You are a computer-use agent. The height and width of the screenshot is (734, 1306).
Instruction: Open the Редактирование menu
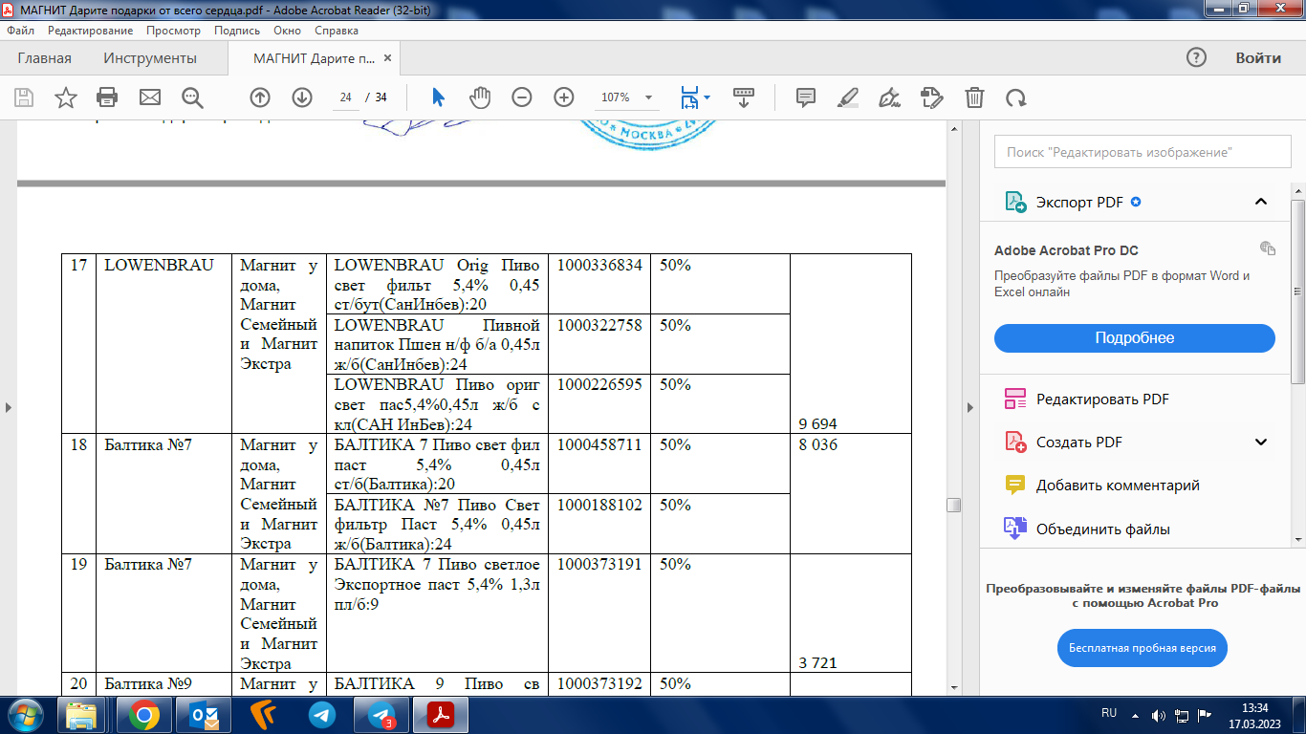[x=91, y=31]
